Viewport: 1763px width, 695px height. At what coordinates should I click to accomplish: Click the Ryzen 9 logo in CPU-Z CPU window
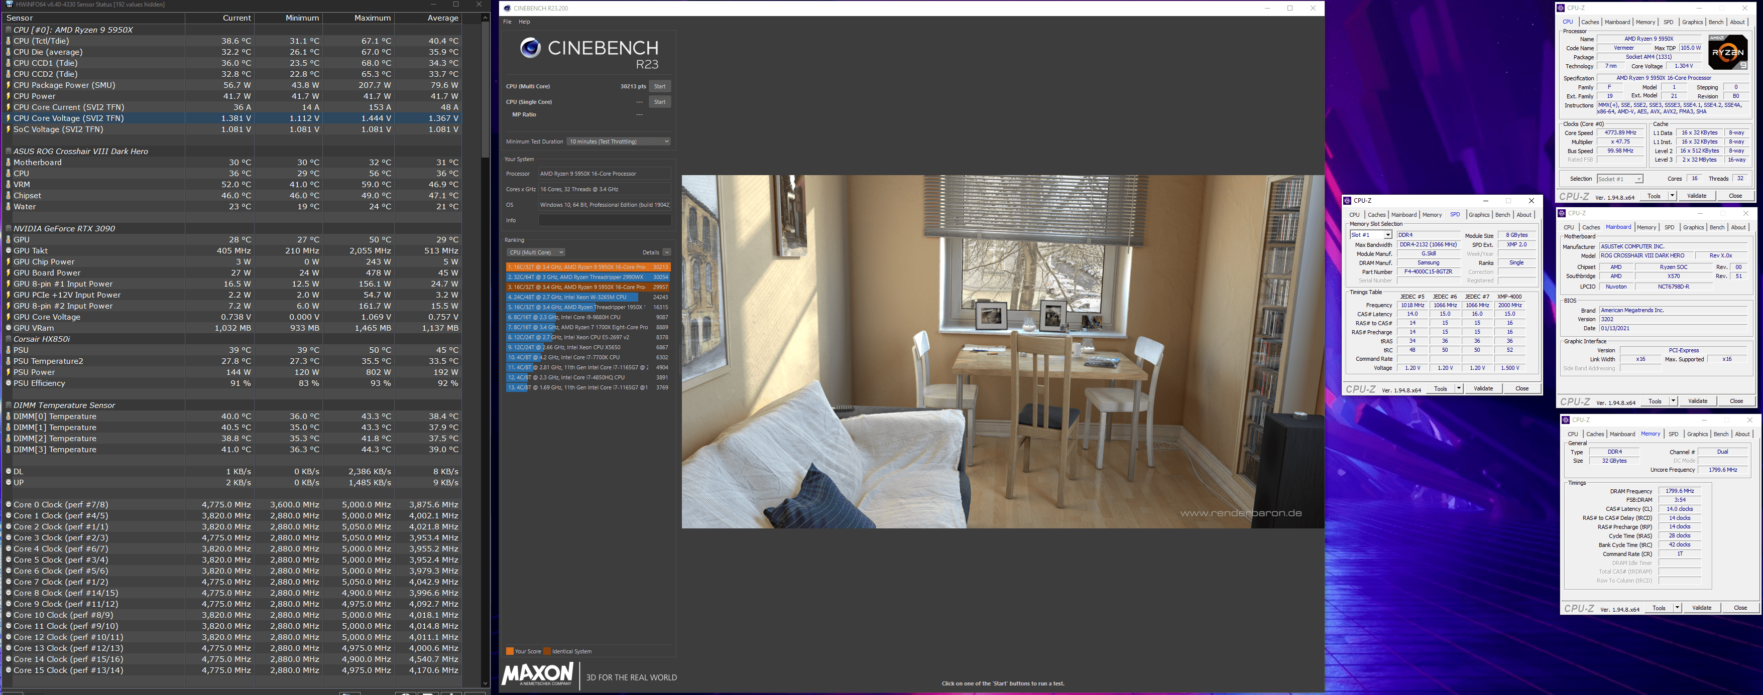1727,52
